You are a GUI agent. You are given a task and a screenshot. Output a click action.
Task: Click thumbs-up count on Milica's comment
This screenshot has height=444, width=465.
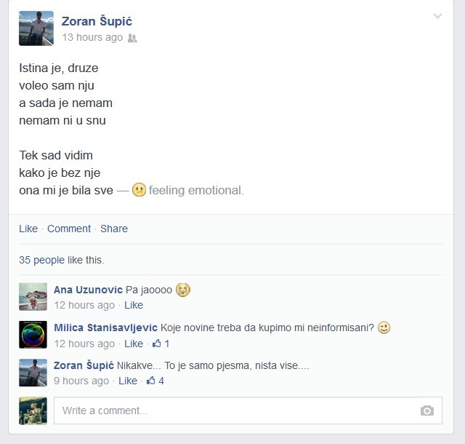pyautogui.click(x=161, y=344)
